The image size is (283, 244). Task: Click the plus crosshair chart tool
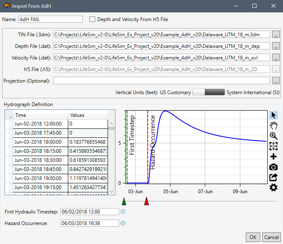click(x=273, y=156)
